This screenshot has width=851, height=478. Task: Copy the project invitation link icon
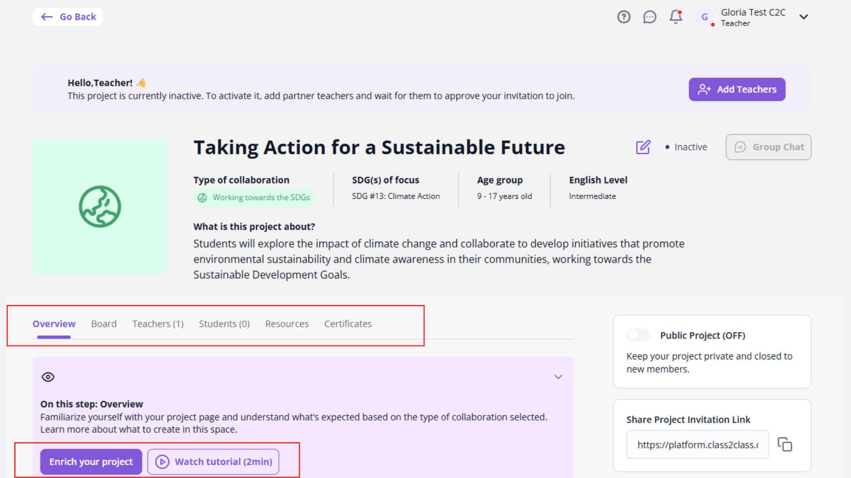pyautogui.click(x=785, y=444)
